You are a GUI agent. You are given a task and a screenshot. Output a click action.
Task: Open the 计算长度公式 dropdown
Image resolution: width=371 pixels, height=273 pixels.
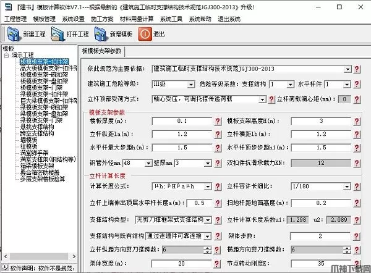coord(208,187)
